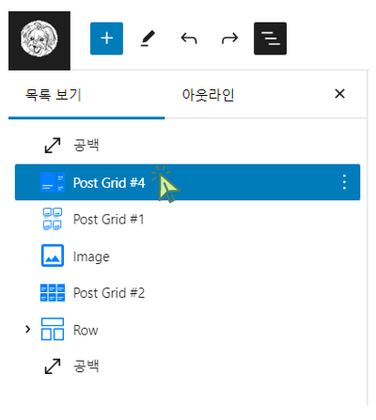Click the Image block icon

point(53,256)
